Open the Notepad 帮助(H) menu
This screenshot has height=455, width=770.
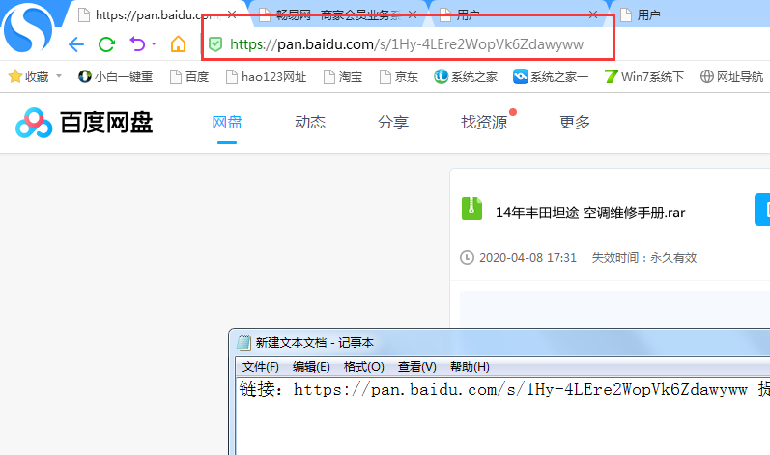pyautogui.click(x=470, y=367)
